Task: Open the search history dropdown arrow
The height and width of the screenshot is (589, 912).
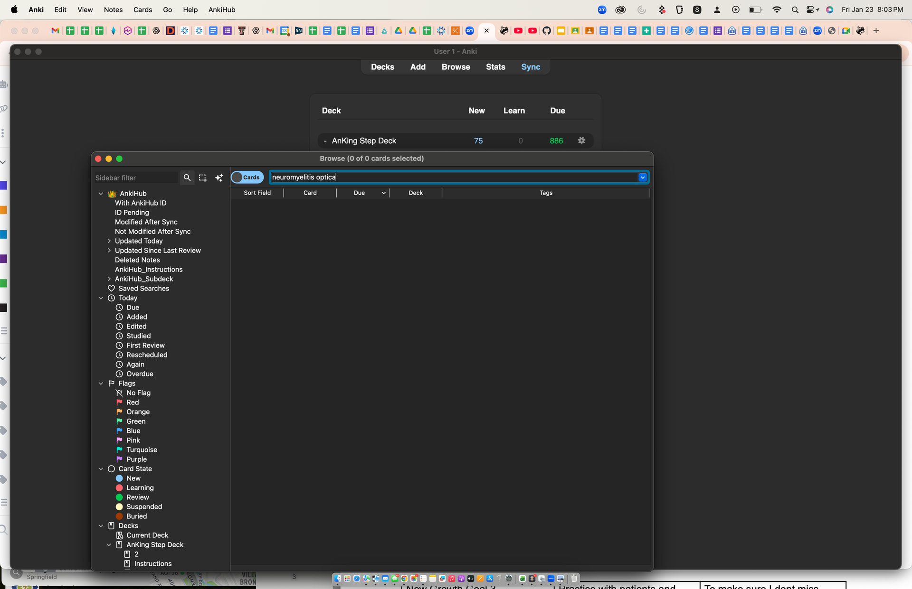Action: click(642, 178)
